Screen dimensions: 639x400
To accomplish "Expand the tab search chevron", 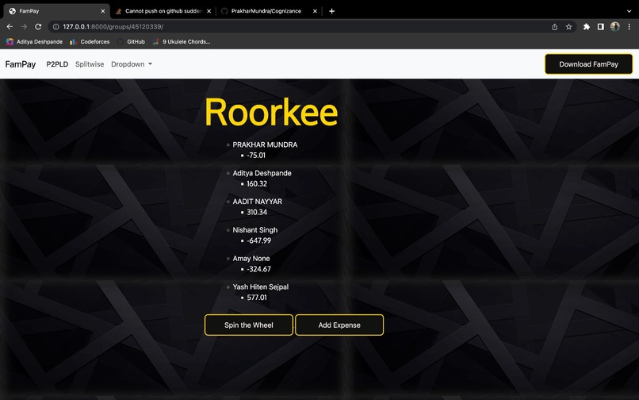I will pyautogui.click(x=629, y=11).
